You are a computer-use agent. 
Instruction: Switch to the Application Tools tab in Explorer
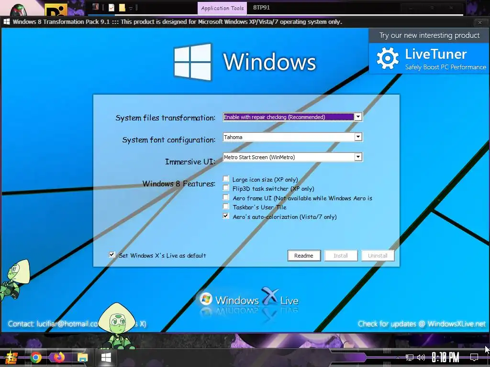point(222,8)
